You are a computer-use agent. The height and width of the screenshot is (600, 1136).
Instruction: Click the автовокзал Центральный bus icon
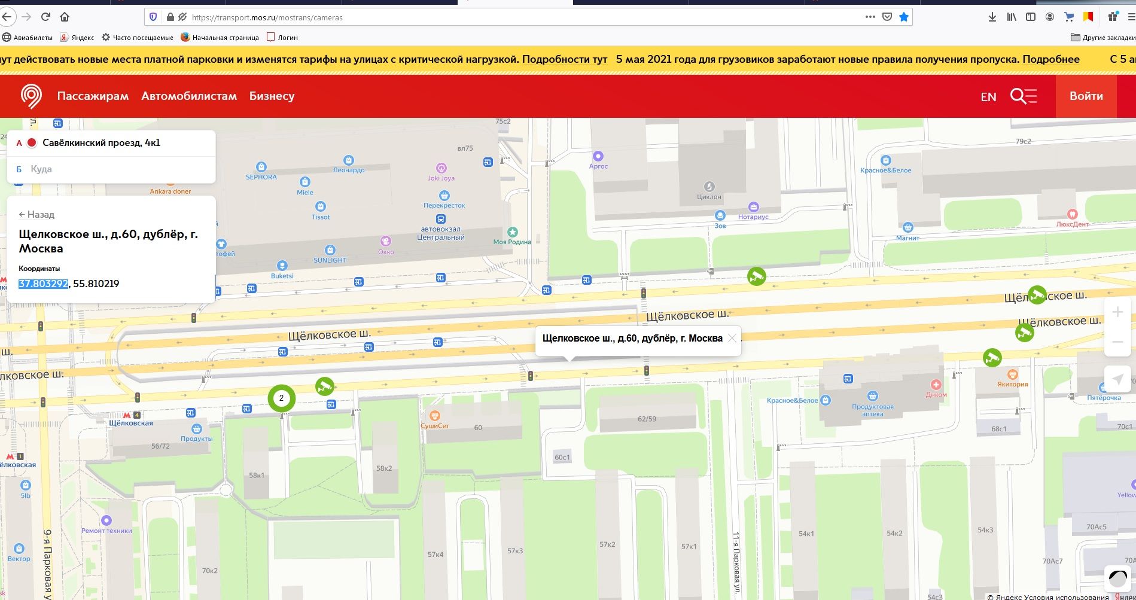441,219
